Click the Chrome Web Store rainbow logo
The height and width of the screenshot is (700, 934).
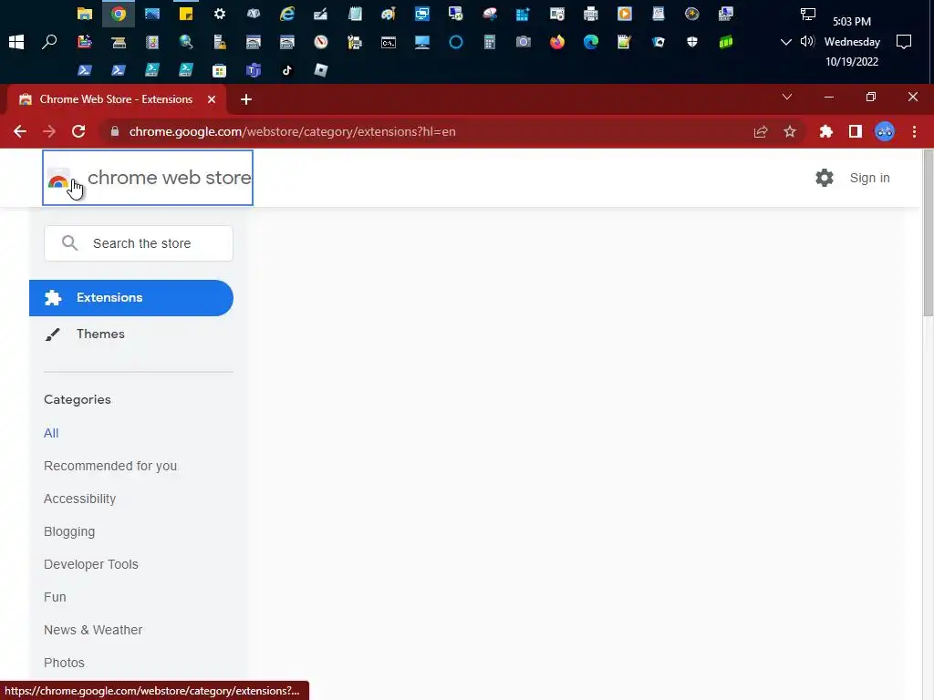point(58,179)
